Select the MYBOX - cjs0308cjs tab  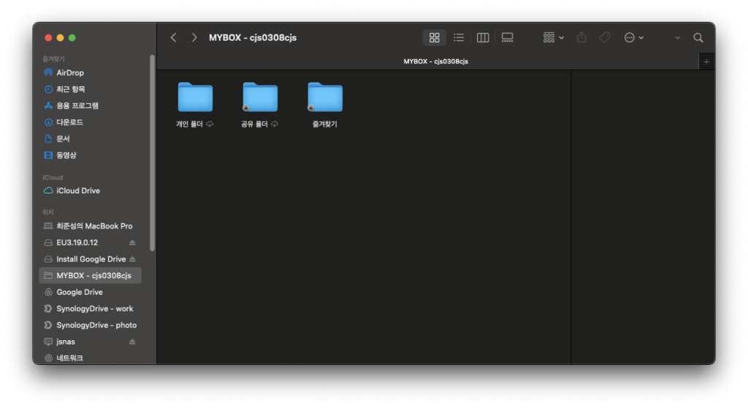coord(435,61)
